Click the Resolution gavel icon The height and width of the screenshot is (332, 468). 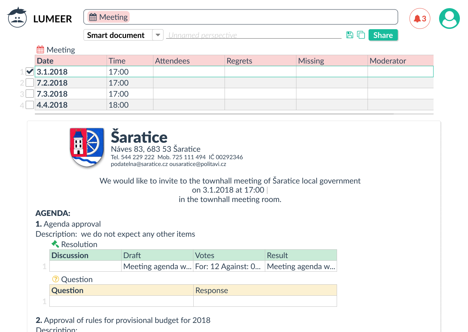pos(55,244)
